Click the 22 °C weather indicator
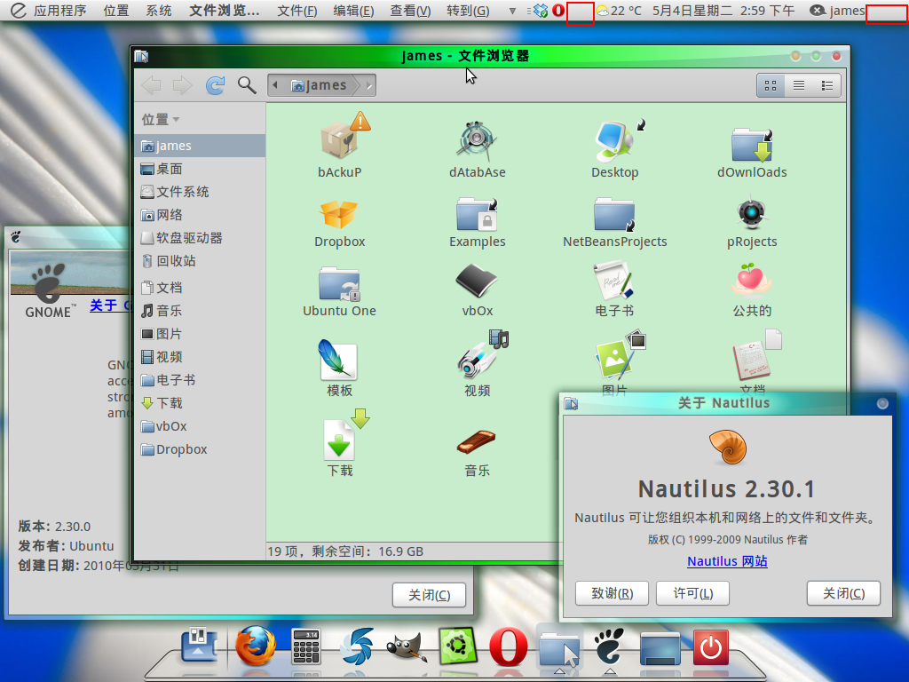Viewport: 909px width, 682px height. tap(619, 11)
